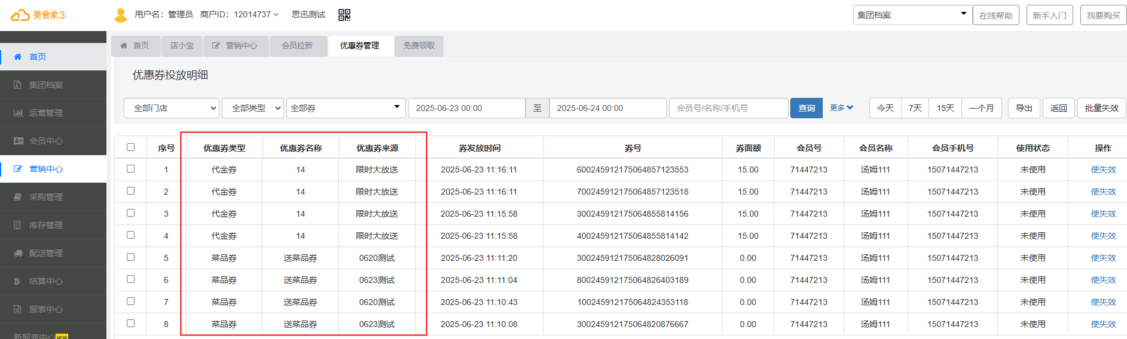Click the 15天 date filter button
This screenshot has width=1127, height=339.
(x=946, y=108)
